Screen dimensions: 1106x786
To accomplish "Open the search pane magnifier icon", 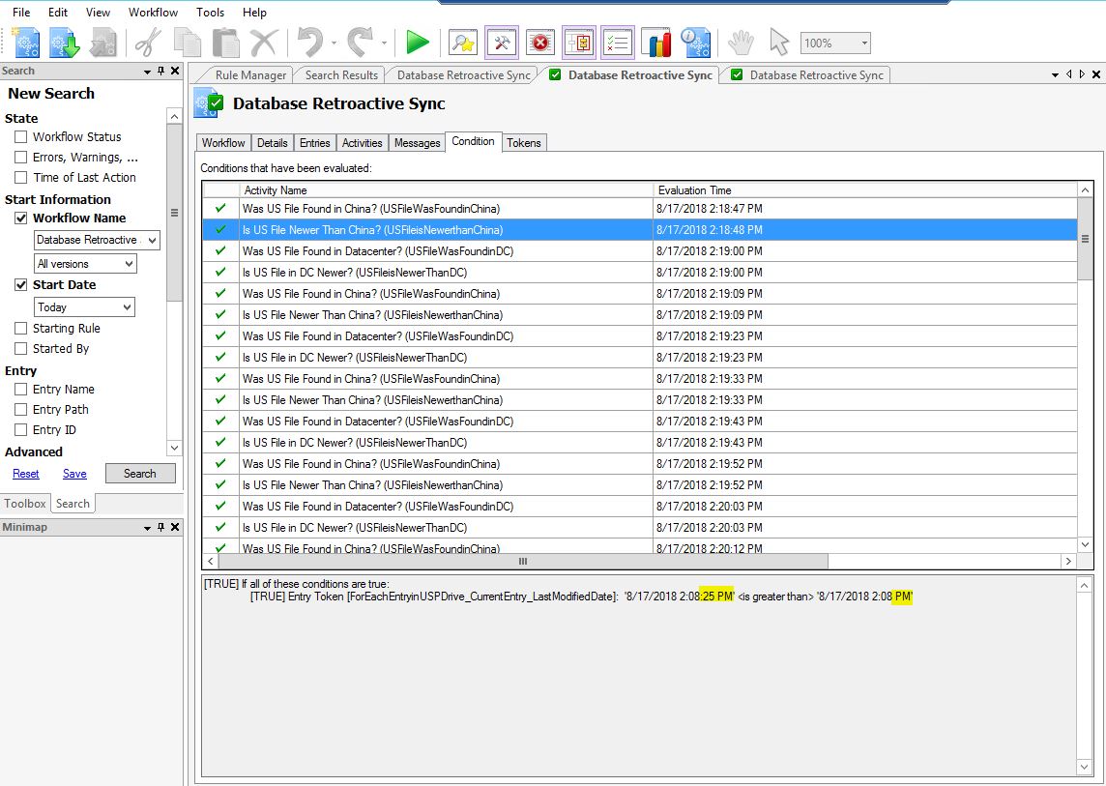I will (x=463, y=43).
